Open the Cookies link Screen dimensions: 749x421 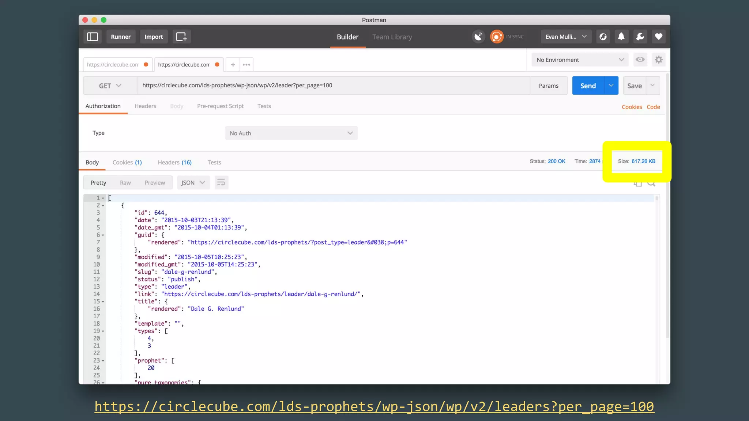[x=632, y=107]
